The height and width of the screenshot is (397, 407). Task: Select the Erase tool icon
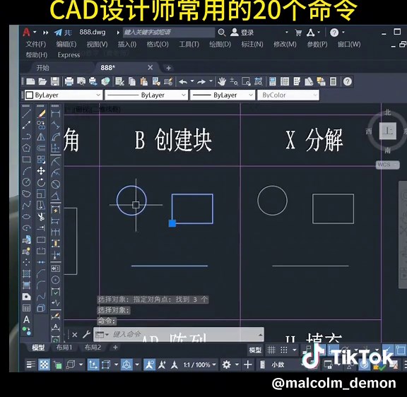[x=41, y=114]
